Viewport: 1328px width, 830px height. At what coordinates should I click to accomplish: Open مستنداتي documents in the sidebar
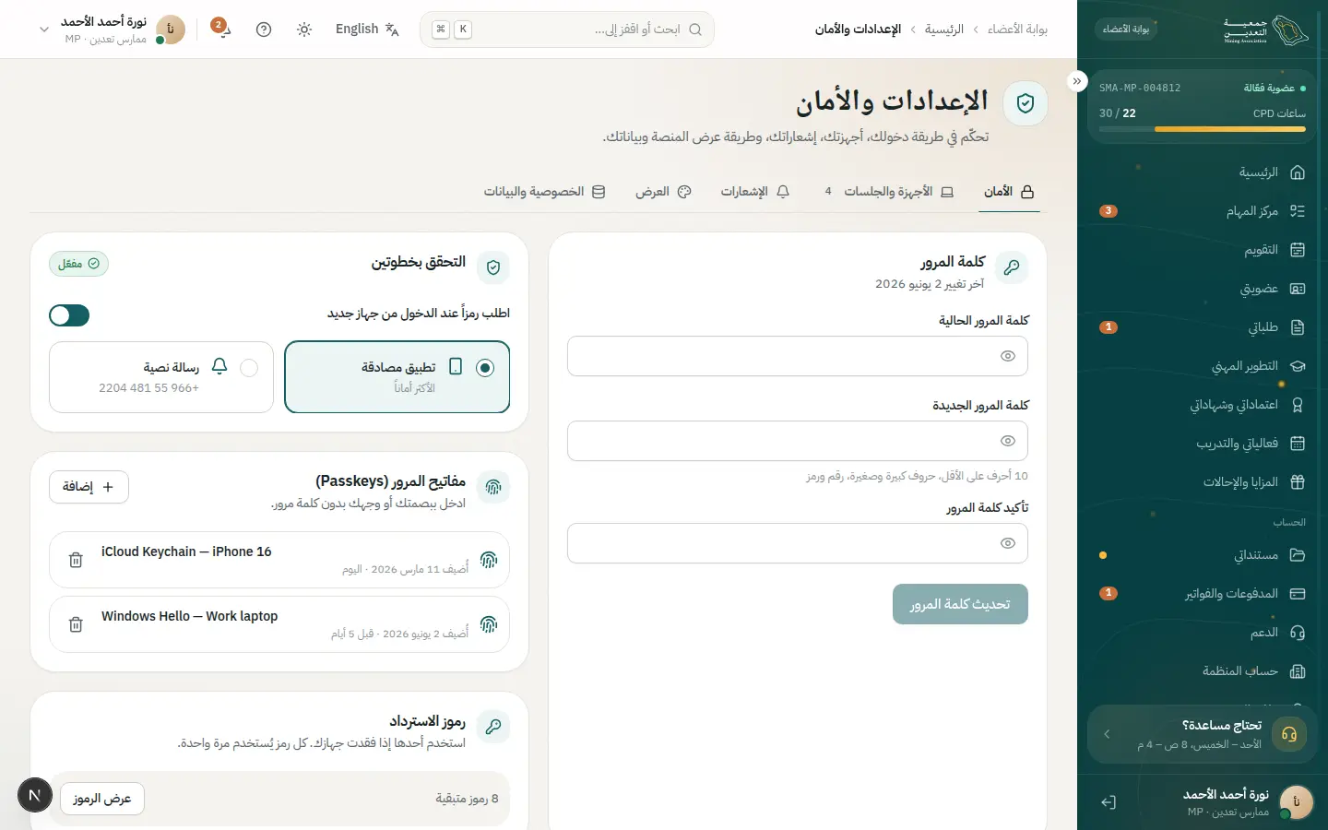pyautogui.click(x=1203, y=555)
